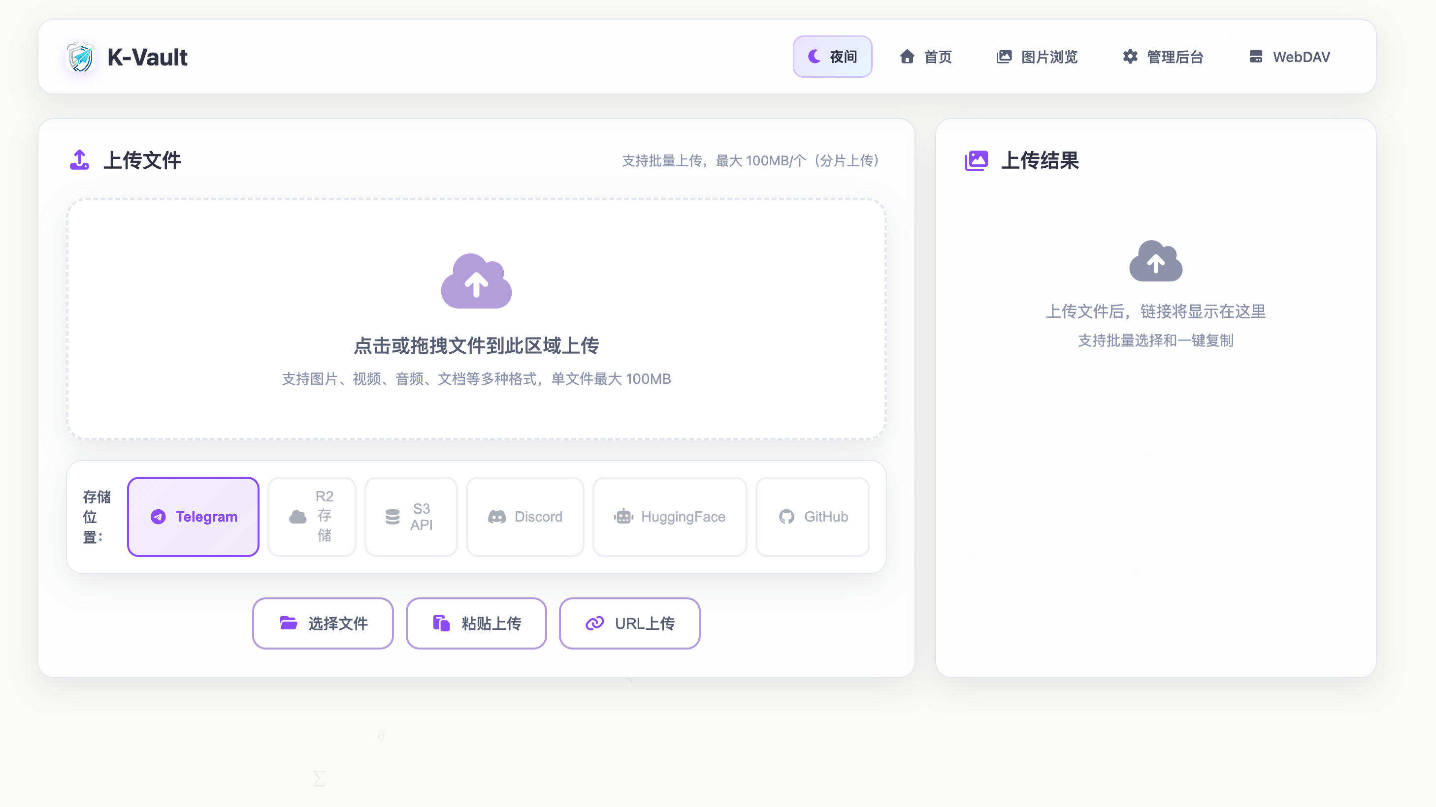Go to 管理后台 admin panel
The width and height of the screenshot is (1436, 807).
tap(1163, 56)
